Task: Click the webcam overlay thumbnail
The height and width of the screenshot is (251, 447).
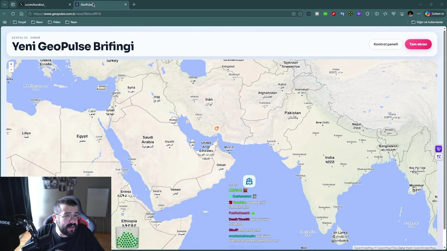Action: [56, 214]
